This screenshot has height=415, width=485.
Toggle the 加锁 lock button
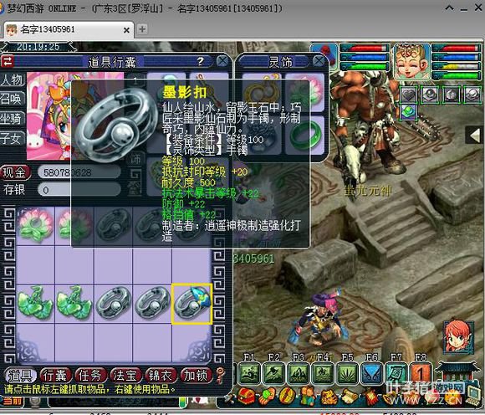click(197, 375)
